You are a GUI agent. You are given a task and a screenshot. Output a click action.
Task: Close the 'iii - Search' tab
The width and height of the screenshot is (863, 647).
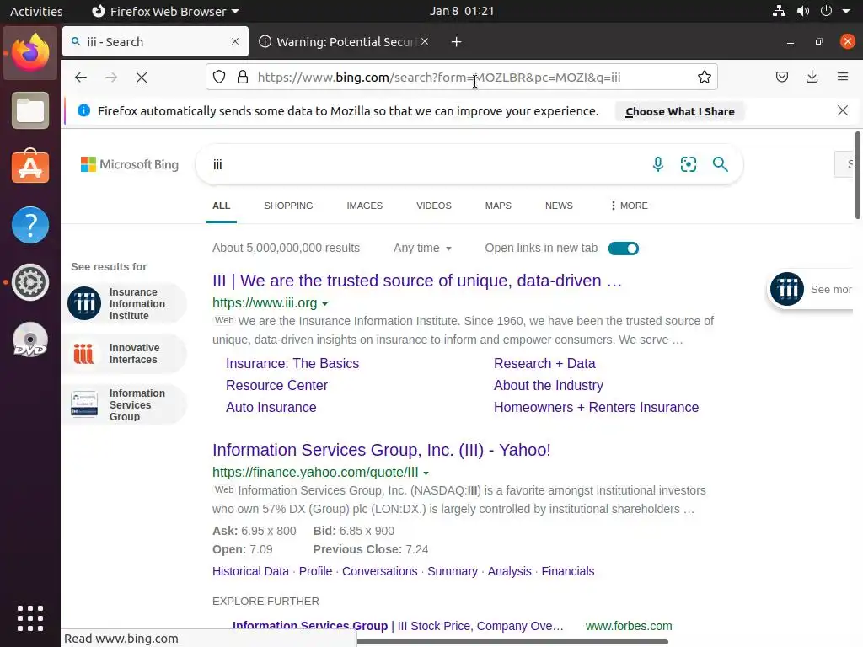point(235,41)
